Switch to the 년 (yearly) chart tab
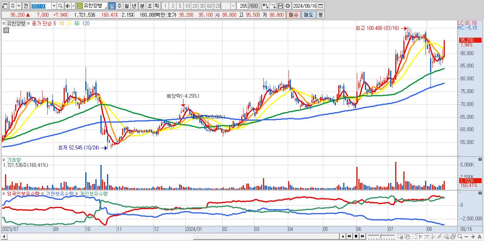Image resolution: width=484 pixels, height=241 pixels. [134, 6]
